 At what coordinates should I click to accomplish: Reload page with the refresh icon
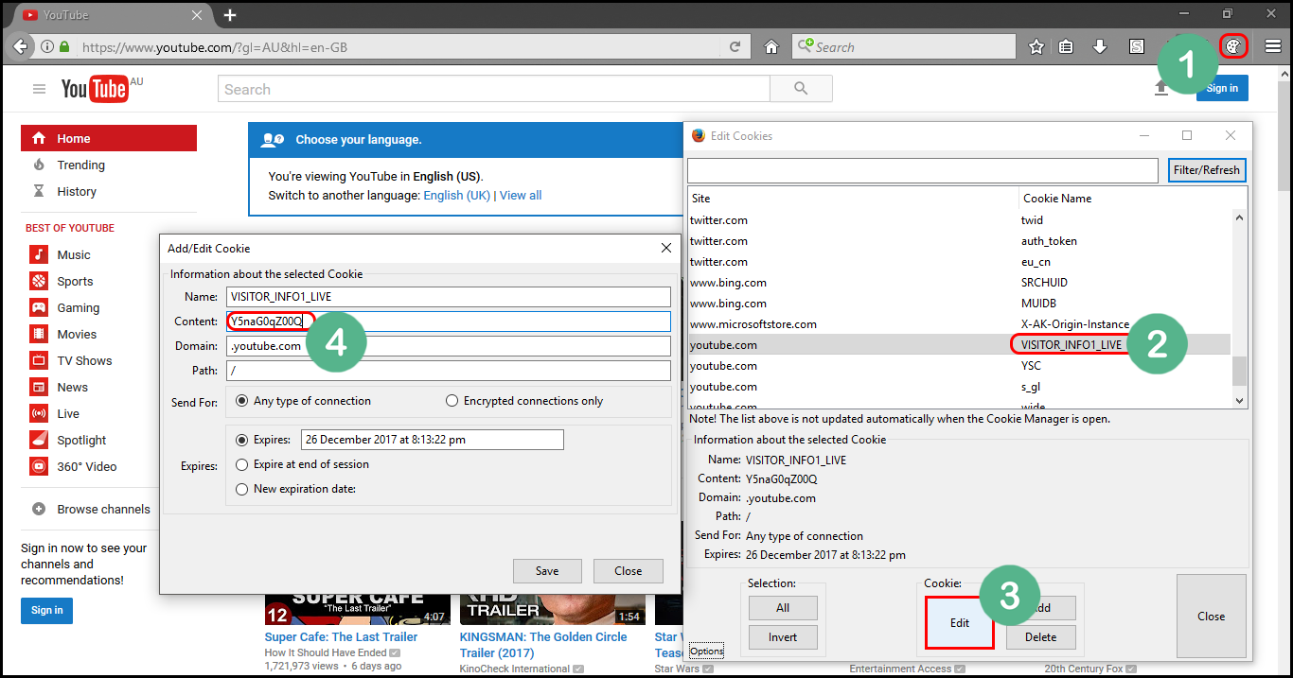point(735,46)
